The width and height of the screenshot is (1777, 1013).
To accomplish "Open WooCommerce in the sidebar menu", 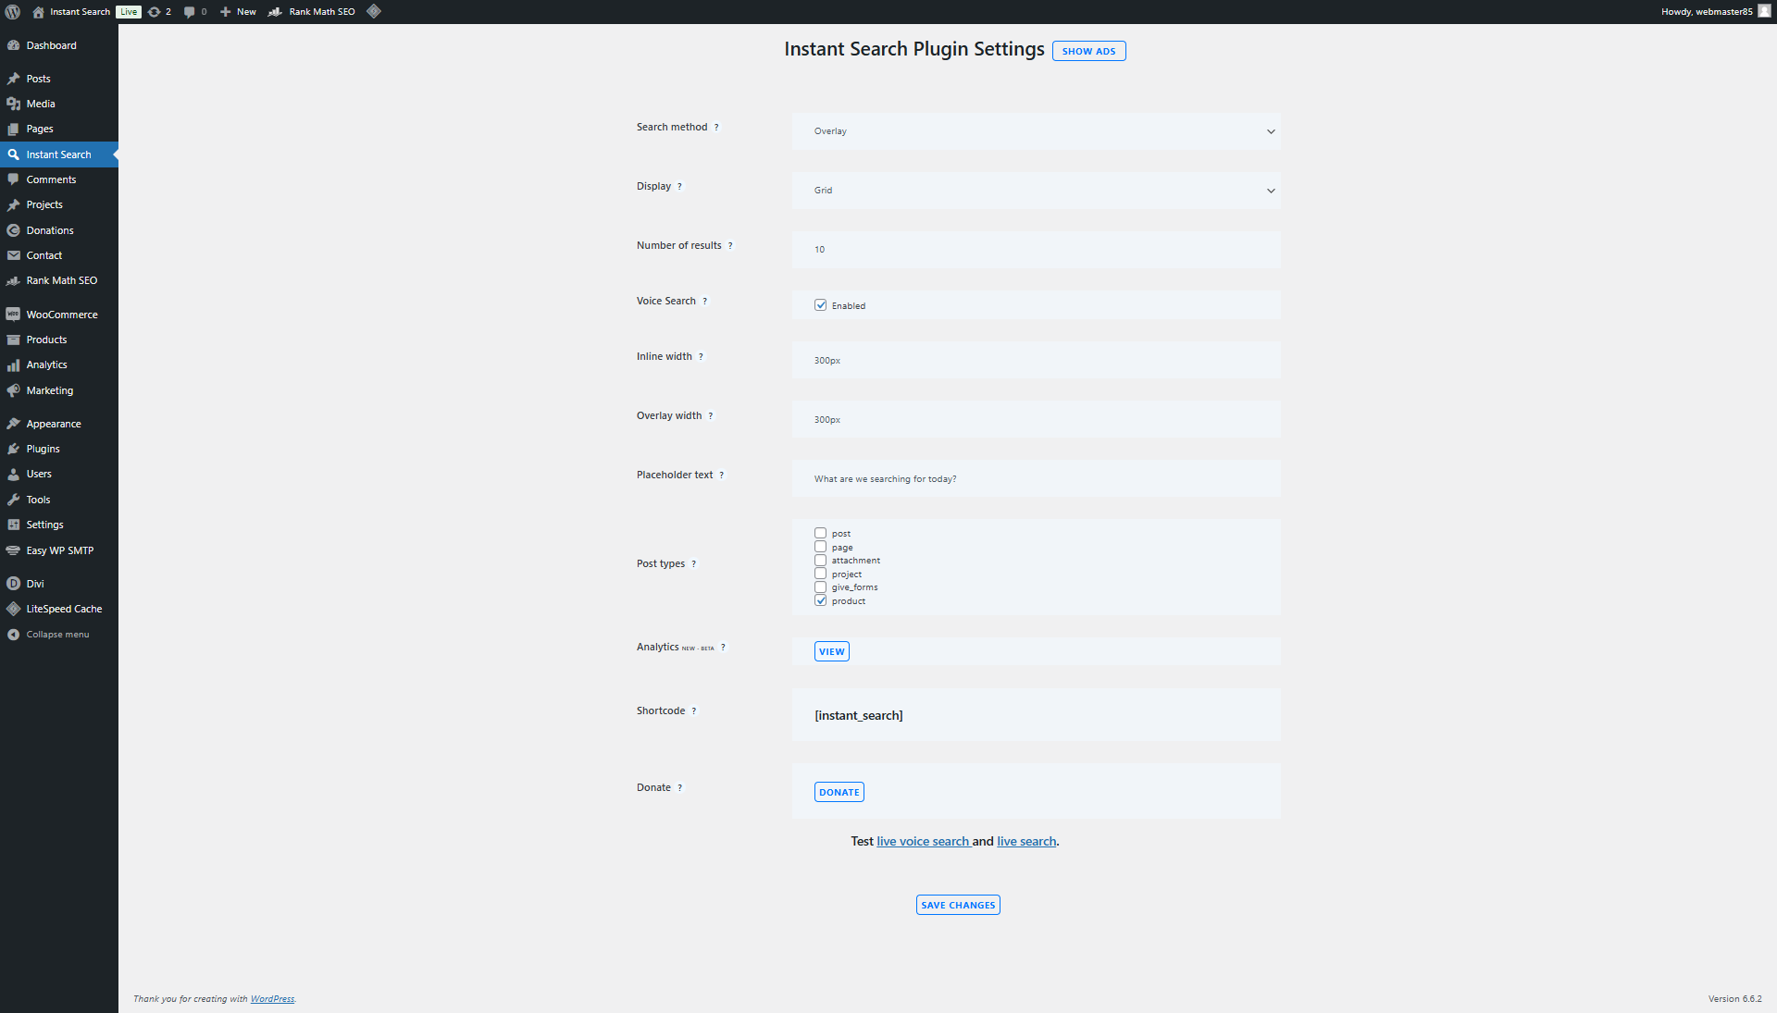I will [x=61, y=315].
